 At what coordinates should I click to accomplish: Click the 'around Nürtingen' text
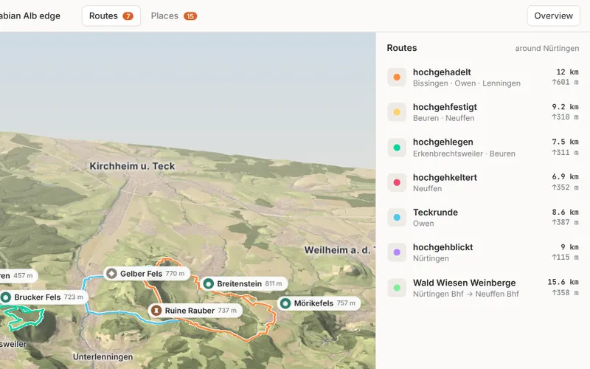[547, 48]
